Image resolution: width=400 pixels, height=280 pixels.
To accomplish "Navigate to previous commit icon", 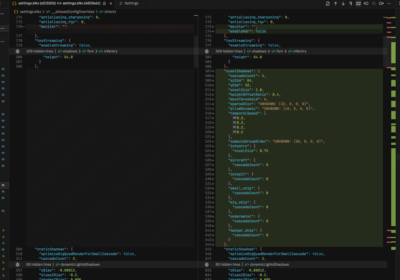I will pyautogui.click(x=366, y=4).
